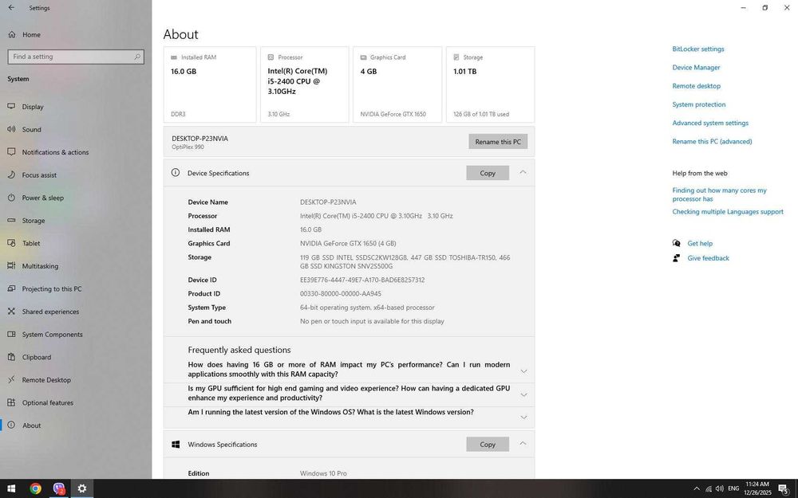Image resolution: width=798 pixels, height=498 pixels.
Task: Open Advanced system settings link
Action: (x=710, y=123)
